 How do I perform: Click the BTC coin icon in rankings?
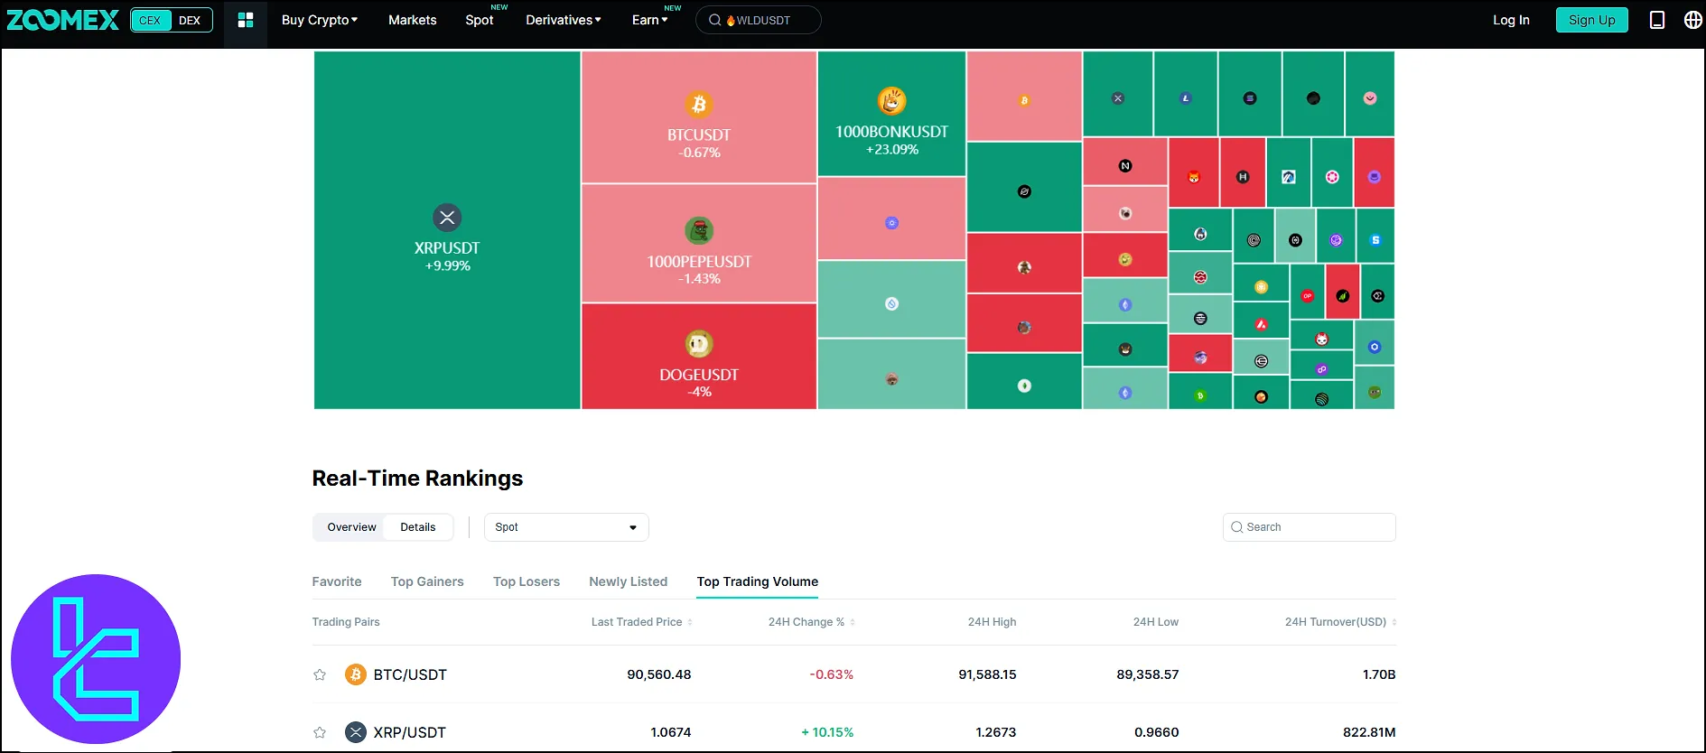[356, 674]
